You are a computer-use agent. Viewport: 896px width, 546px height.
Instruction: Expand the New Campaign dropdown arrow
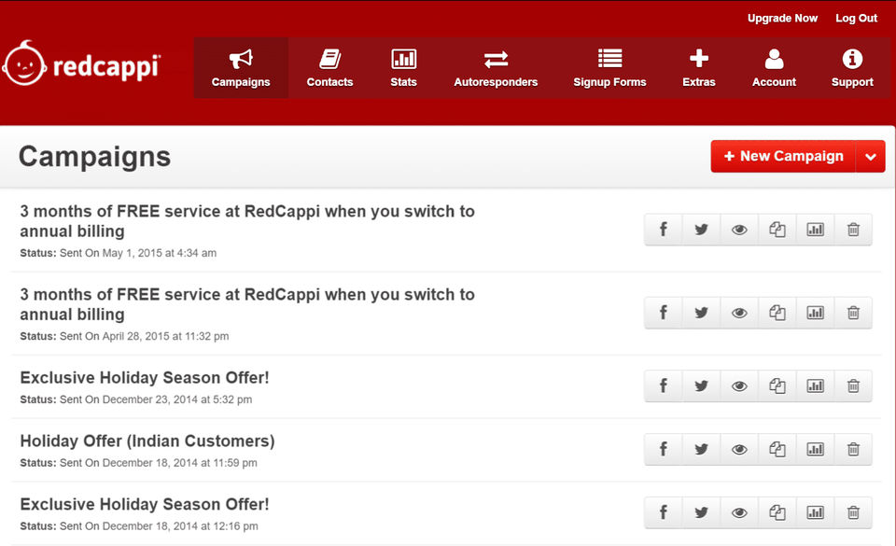coord(870,157)
